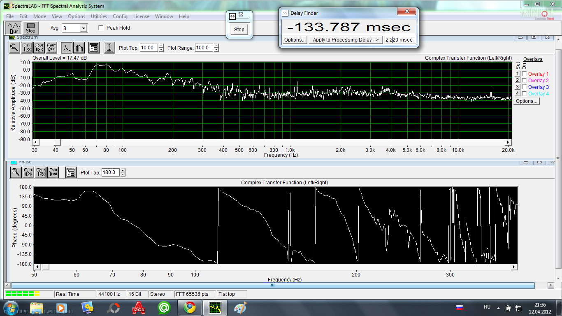Open Windows Explorer from the taskbar

(x=37, y=308)
